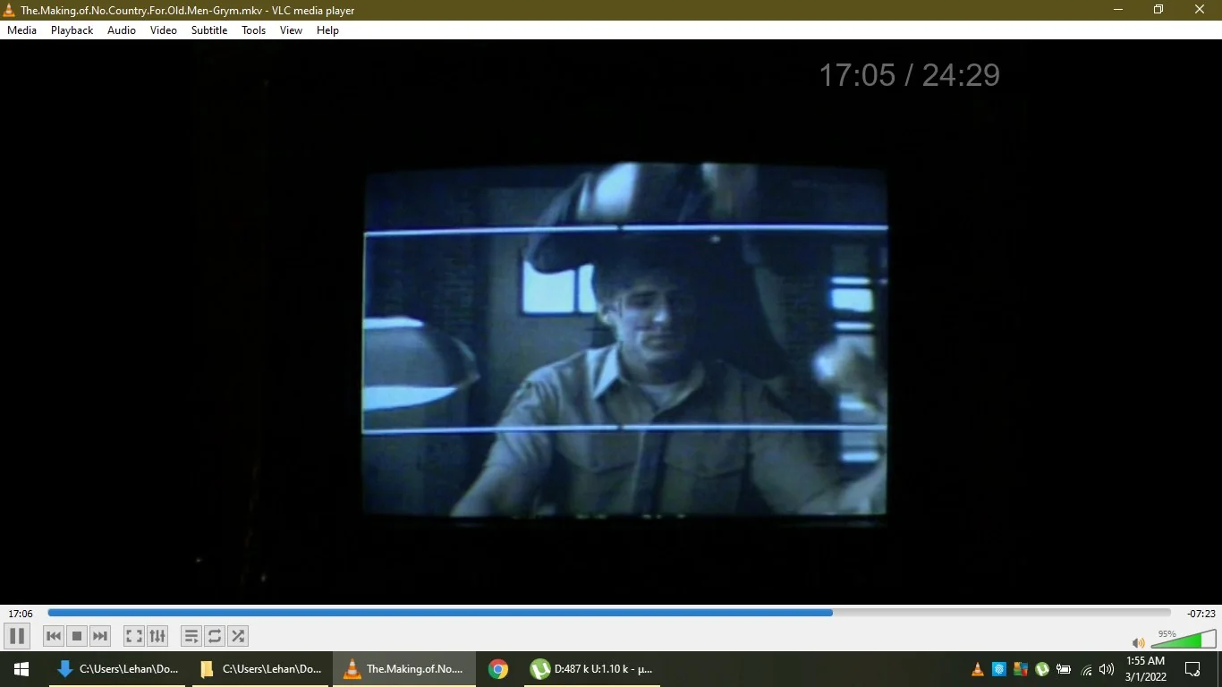Open the Help menu
This screenshot has width=1222, height=687.
[328, 30]
